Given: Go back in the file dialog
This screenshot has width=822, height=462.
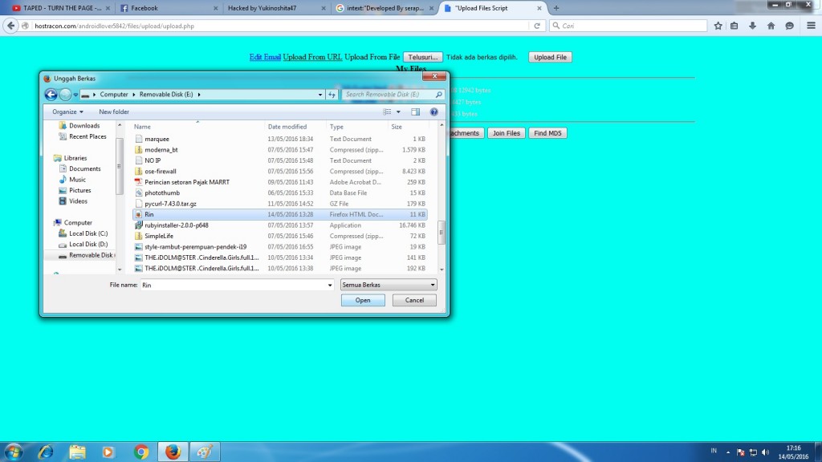Looking at the screenshot, I should [51, 95].
